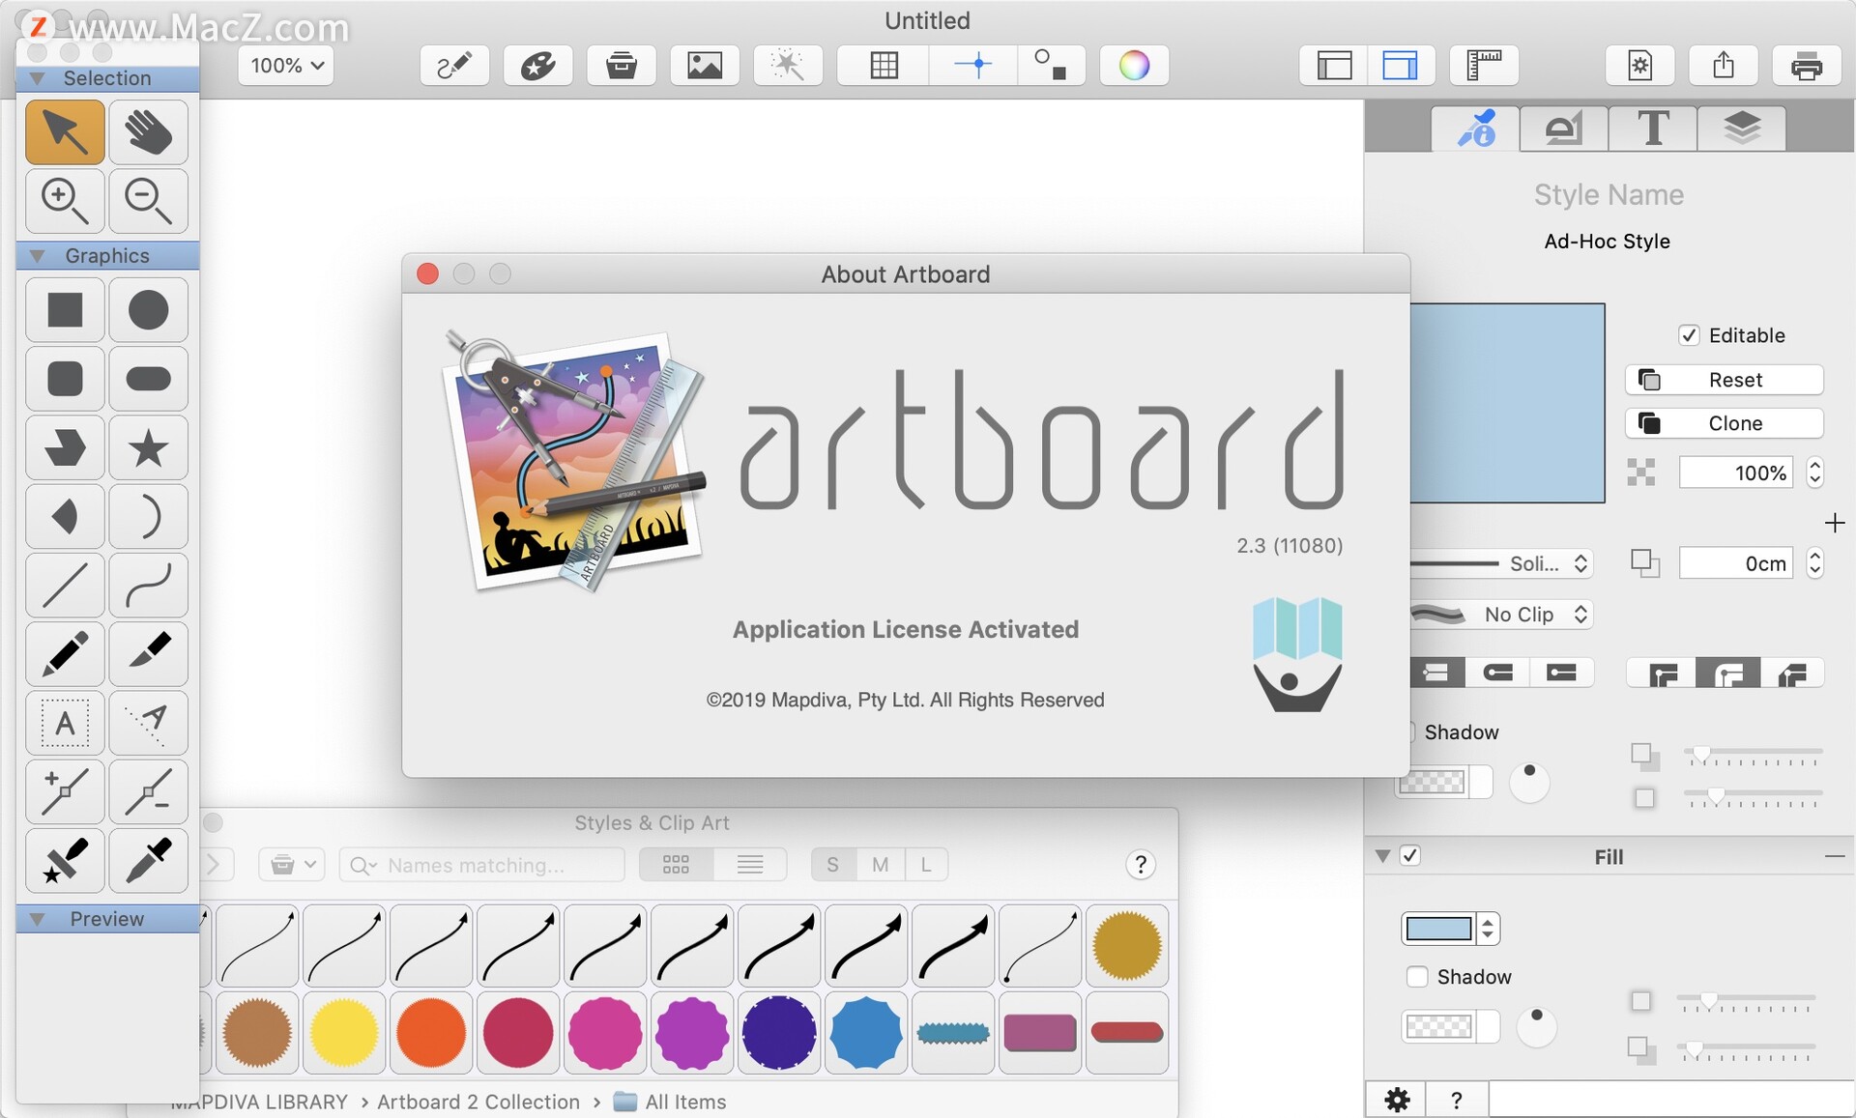The width and height of the screenshot is (1856, 1118).
Task: Select the arrow Selection tool
Action: [65, 132]
